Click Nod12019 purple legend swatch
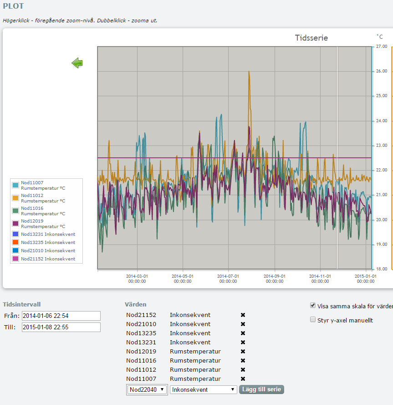This screenshot has height=405, width=393. click(15, 223)
